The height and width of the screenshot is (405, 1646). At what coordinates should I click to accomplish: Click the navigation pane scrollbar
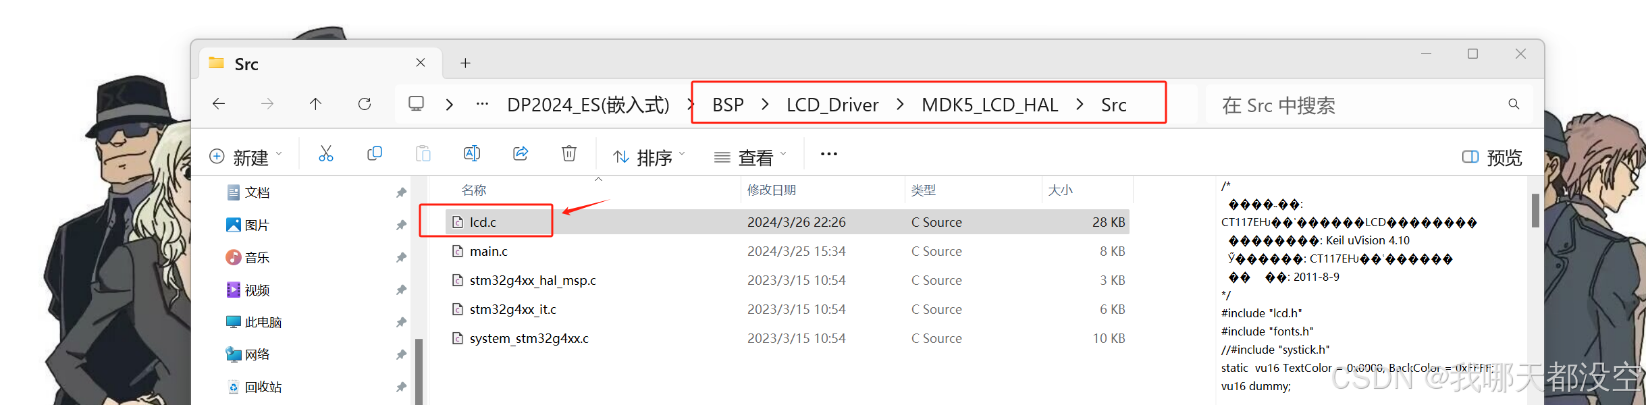coord(419,371)
